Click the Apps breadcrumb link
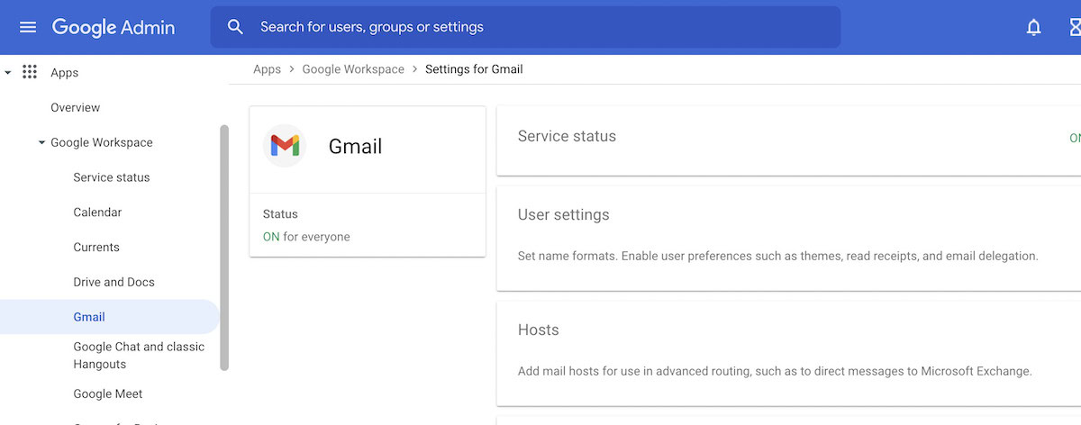This screenshot has width=1081, height=425. pyautogui.click(x=267, y=69)
